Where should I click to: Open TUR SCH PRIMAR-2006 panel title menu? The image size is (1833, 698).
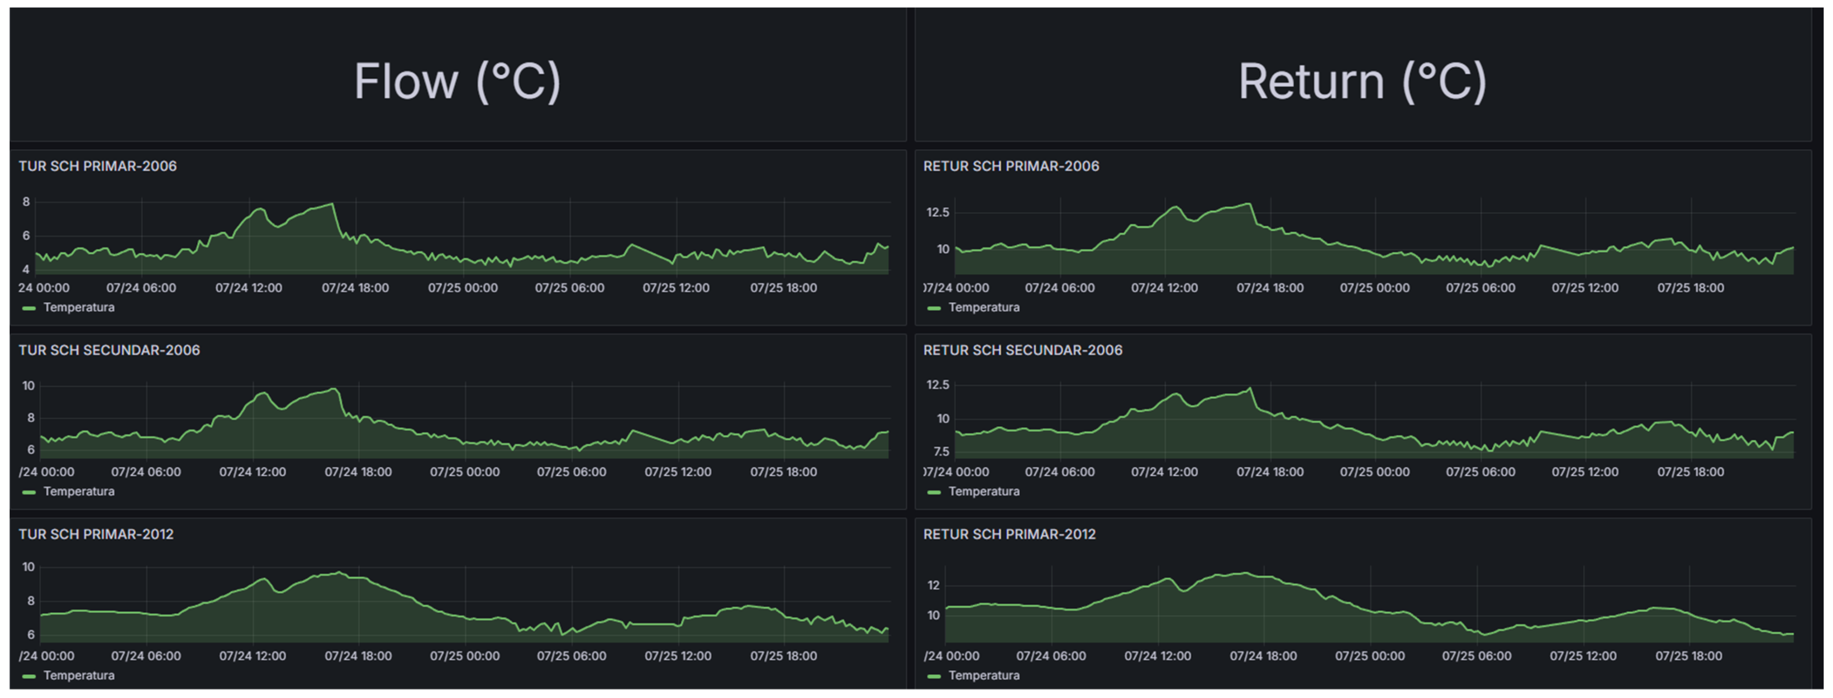(x=98, y=166)
